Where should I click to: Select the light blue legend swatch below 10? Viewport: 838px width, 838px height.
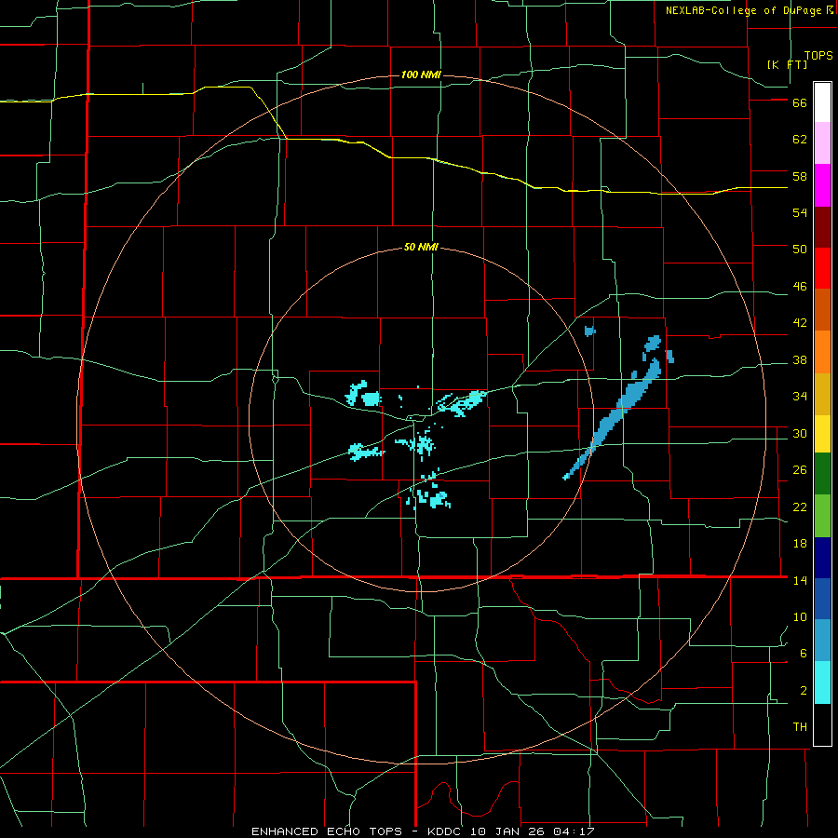click(x=822, y=641)
